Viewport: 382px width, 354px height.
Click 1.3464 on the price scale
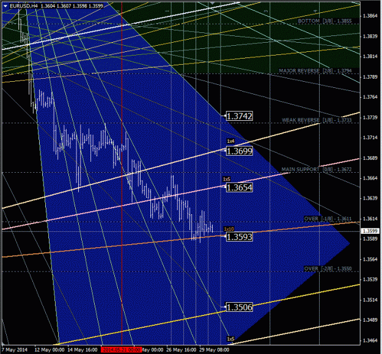[x=370, y=340]
